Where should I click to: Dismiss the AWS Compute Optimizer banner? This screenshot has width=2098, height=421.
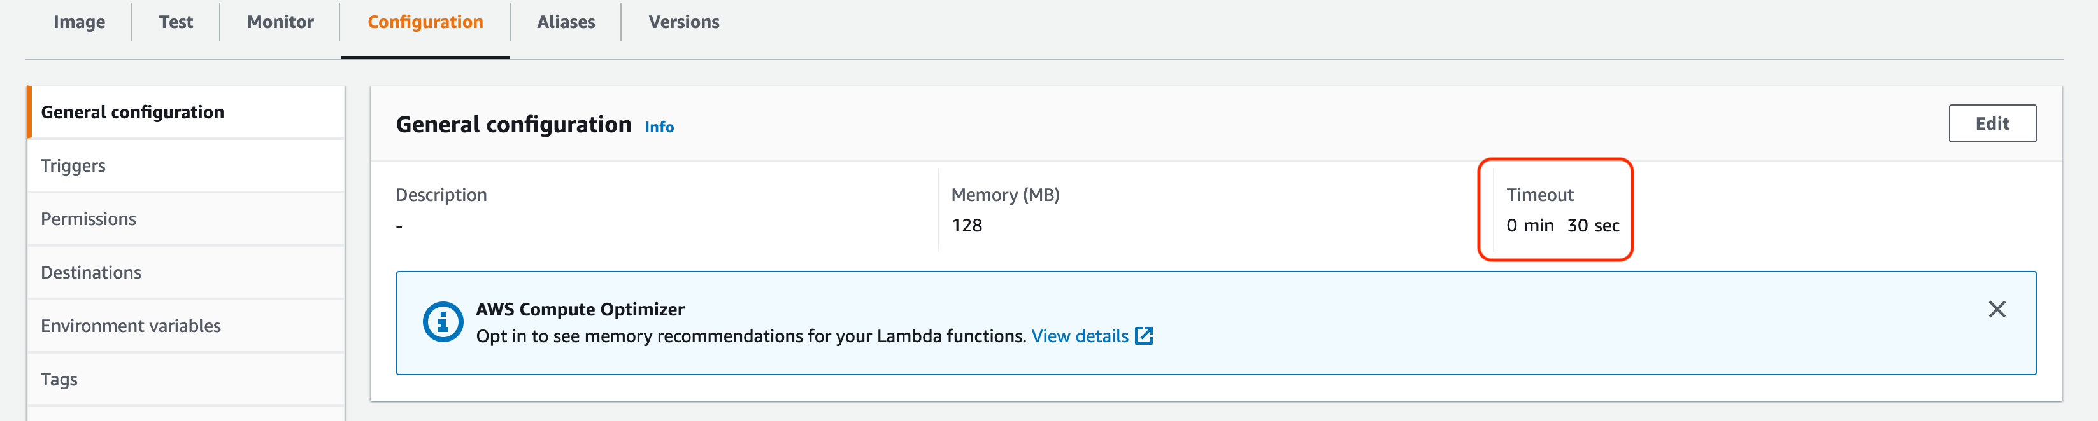(x=1997, y=310)
